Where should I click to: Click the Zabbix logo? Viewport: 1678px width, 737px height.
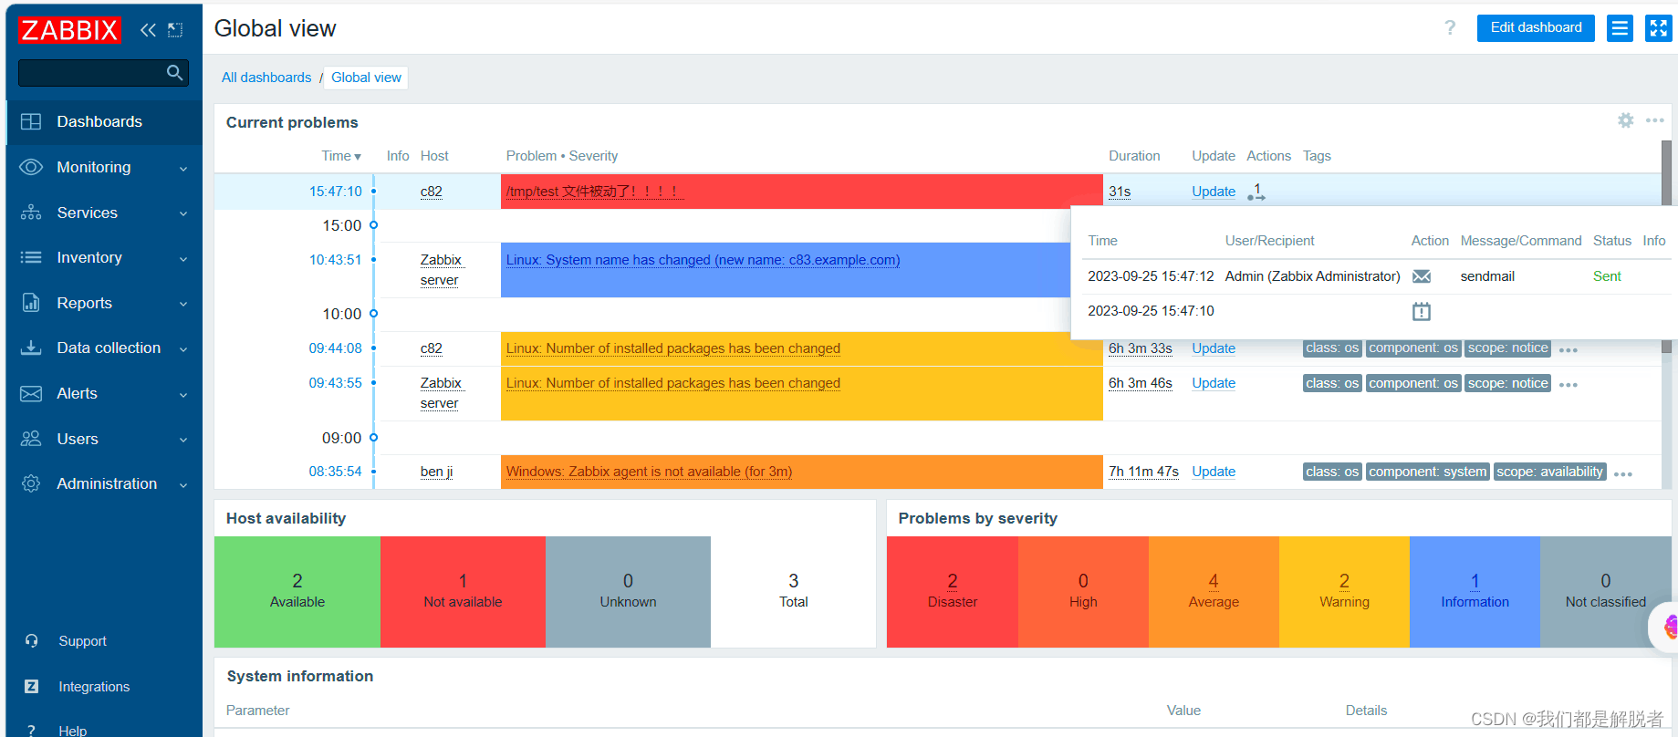[69, 30]
